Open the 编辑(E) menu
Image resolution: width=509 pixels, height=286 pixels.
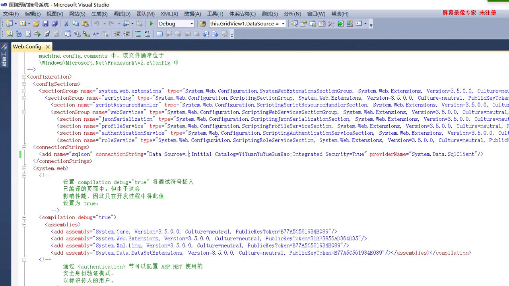click(33, 14)
